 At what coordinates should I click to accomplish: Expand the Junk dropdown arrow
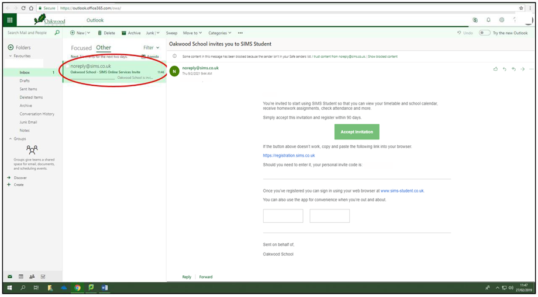[158, 33]
